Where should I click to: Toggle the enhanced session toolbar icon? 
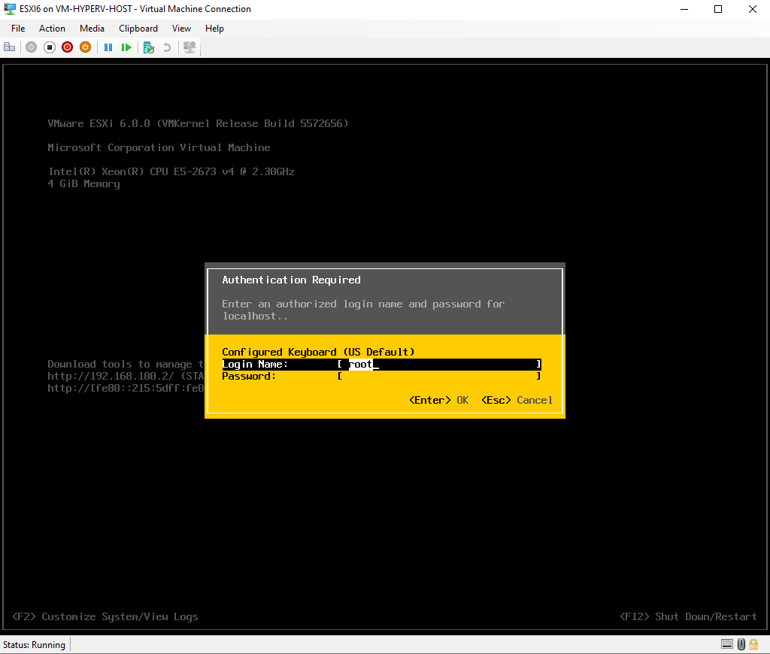[x=189, y=47]
